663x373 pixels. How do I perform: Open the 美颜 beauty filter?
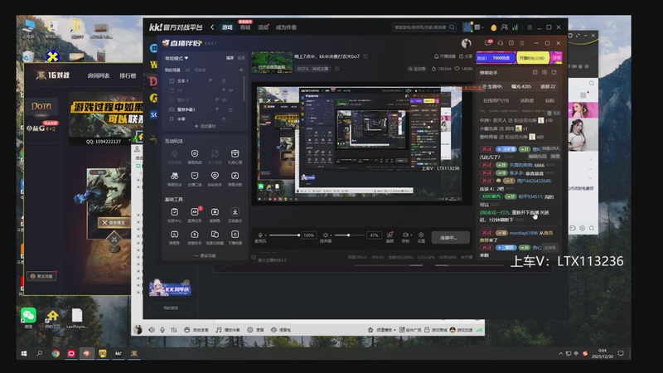(x=390, y=235)
